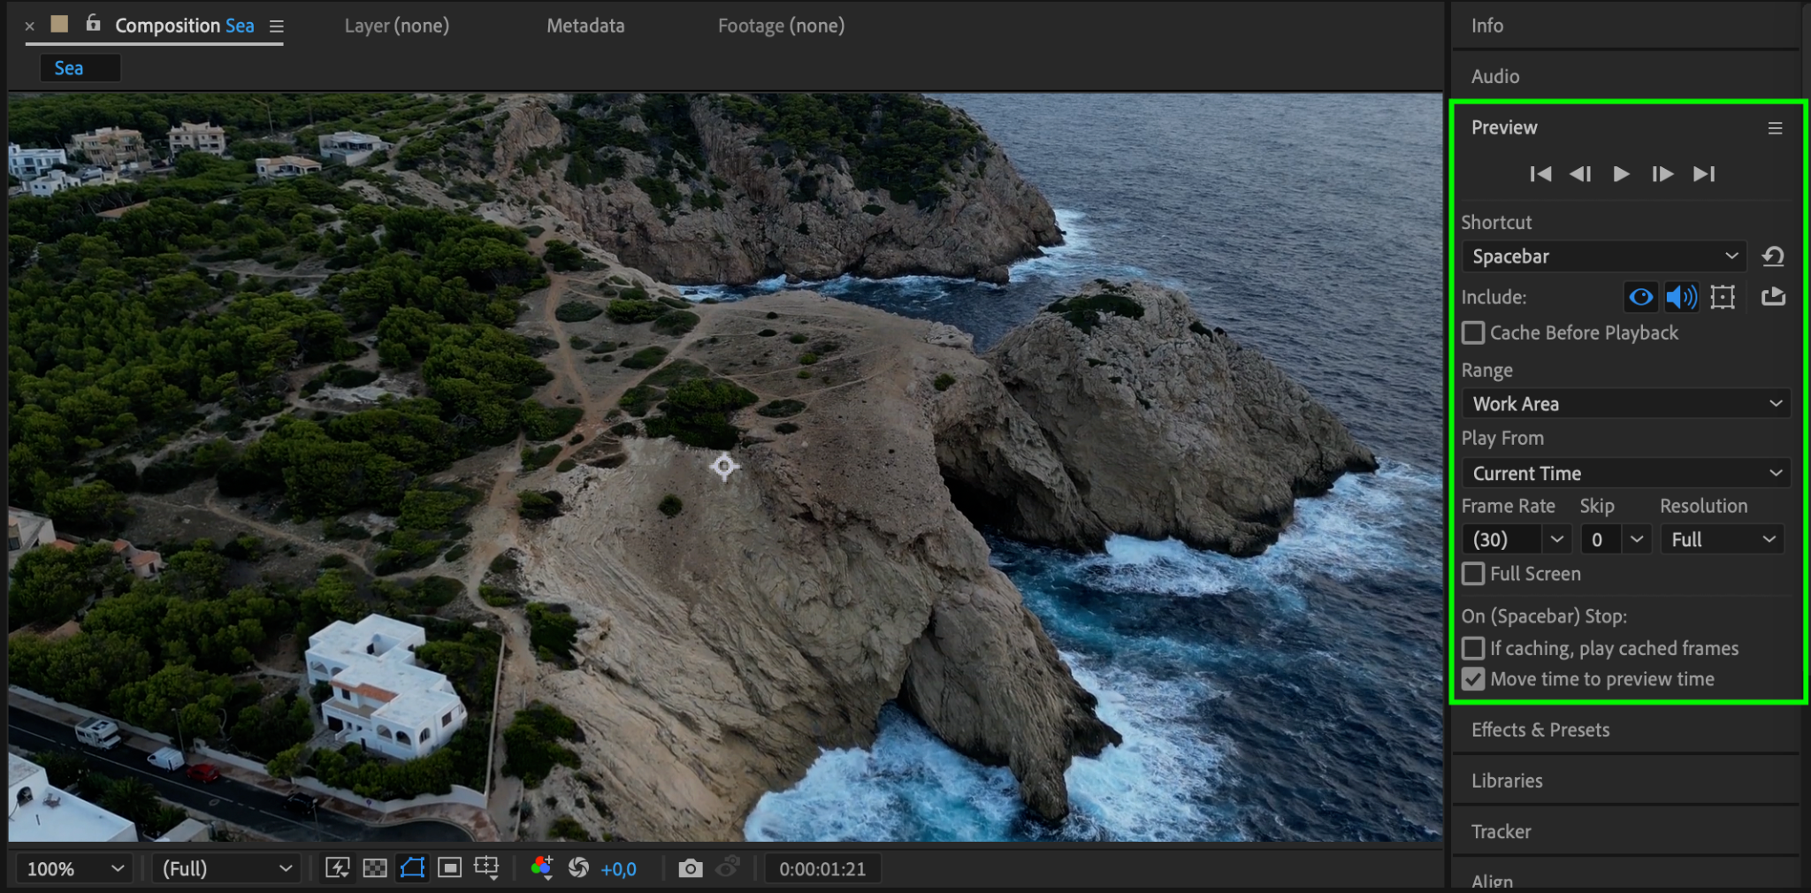The width and height of the screenshot is (1811, 893).
Task: Click the Sea composition breadcrumb button
Action: pos(70,68)
